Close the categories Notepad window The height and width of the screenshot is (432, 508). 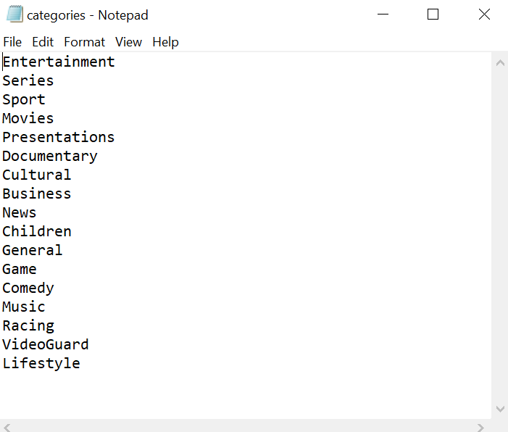[484, 14]
